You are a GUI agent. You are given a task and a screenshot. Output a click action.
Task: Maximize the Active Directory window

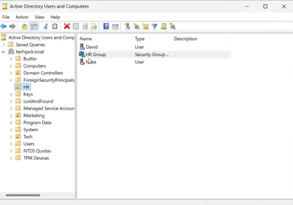pos(266,6)
